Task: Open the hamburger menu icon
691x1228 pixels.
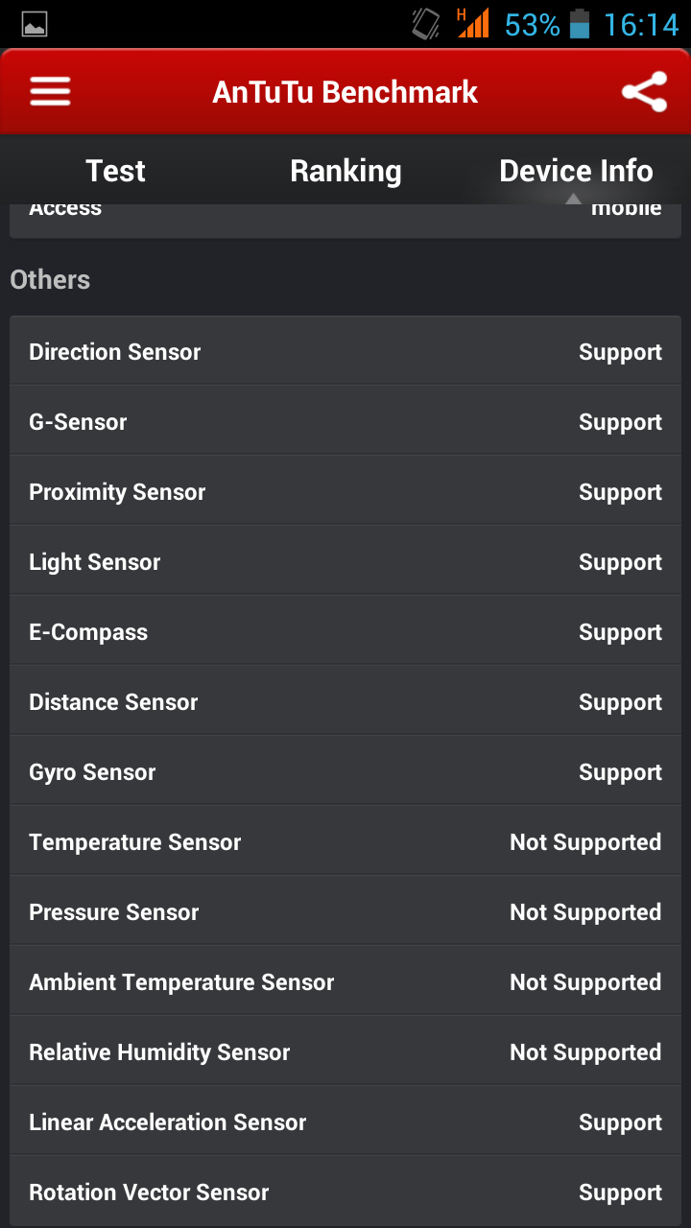Action: point(50,91)
